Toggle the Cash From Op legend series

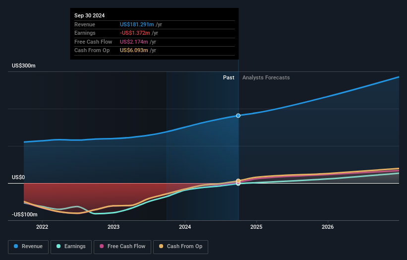pyautogui.click(x=180, y=247)
